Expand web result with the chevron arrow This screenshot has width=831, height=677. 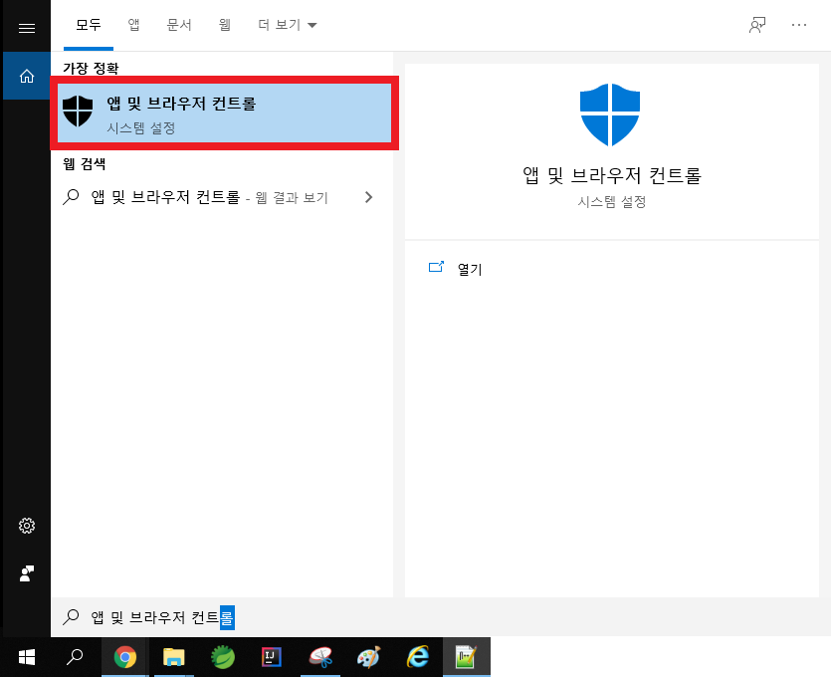tap(369, 197)
